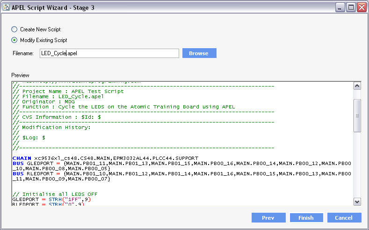Select the Create New Script option
The height and width of the screenshot is (230, 369).
[14, 29]
